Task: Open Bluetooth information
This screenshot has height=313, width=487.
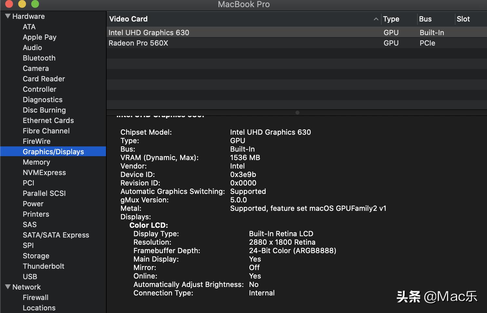Action: point(39,58)
